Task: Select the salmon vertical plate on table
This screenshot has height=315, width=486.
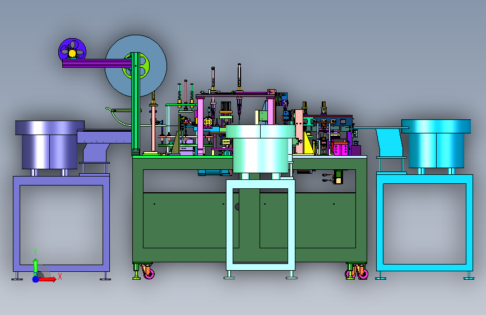Action: pyautogui.click(x=299, y=132)
